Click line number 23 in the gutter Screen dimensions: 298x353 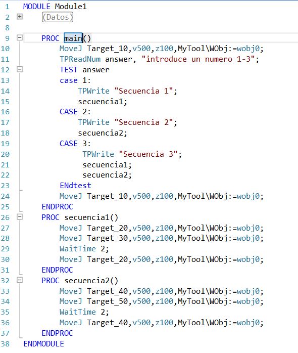coord(5,186)
